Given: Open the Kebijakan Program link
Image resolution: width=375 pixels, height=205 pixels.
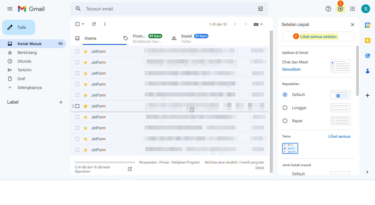Looking at the screenshot, I should click(186, 162).
